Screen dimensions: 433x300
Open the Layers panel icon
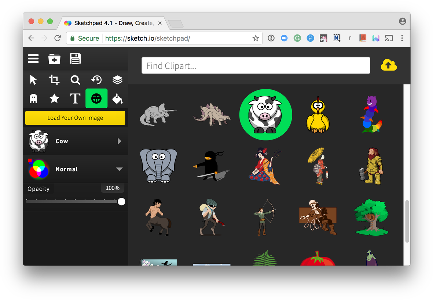click(117, 80)
